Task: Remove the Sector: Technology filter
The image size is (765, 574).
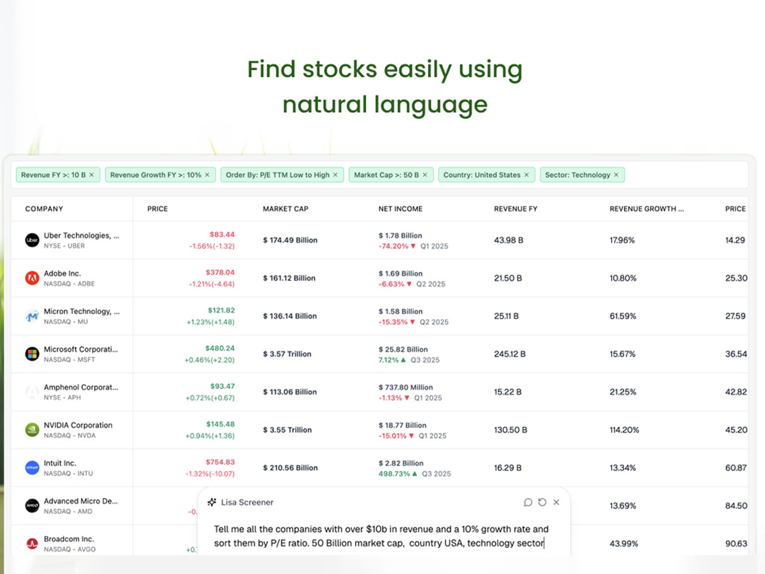Action: (x=617, y=175)
